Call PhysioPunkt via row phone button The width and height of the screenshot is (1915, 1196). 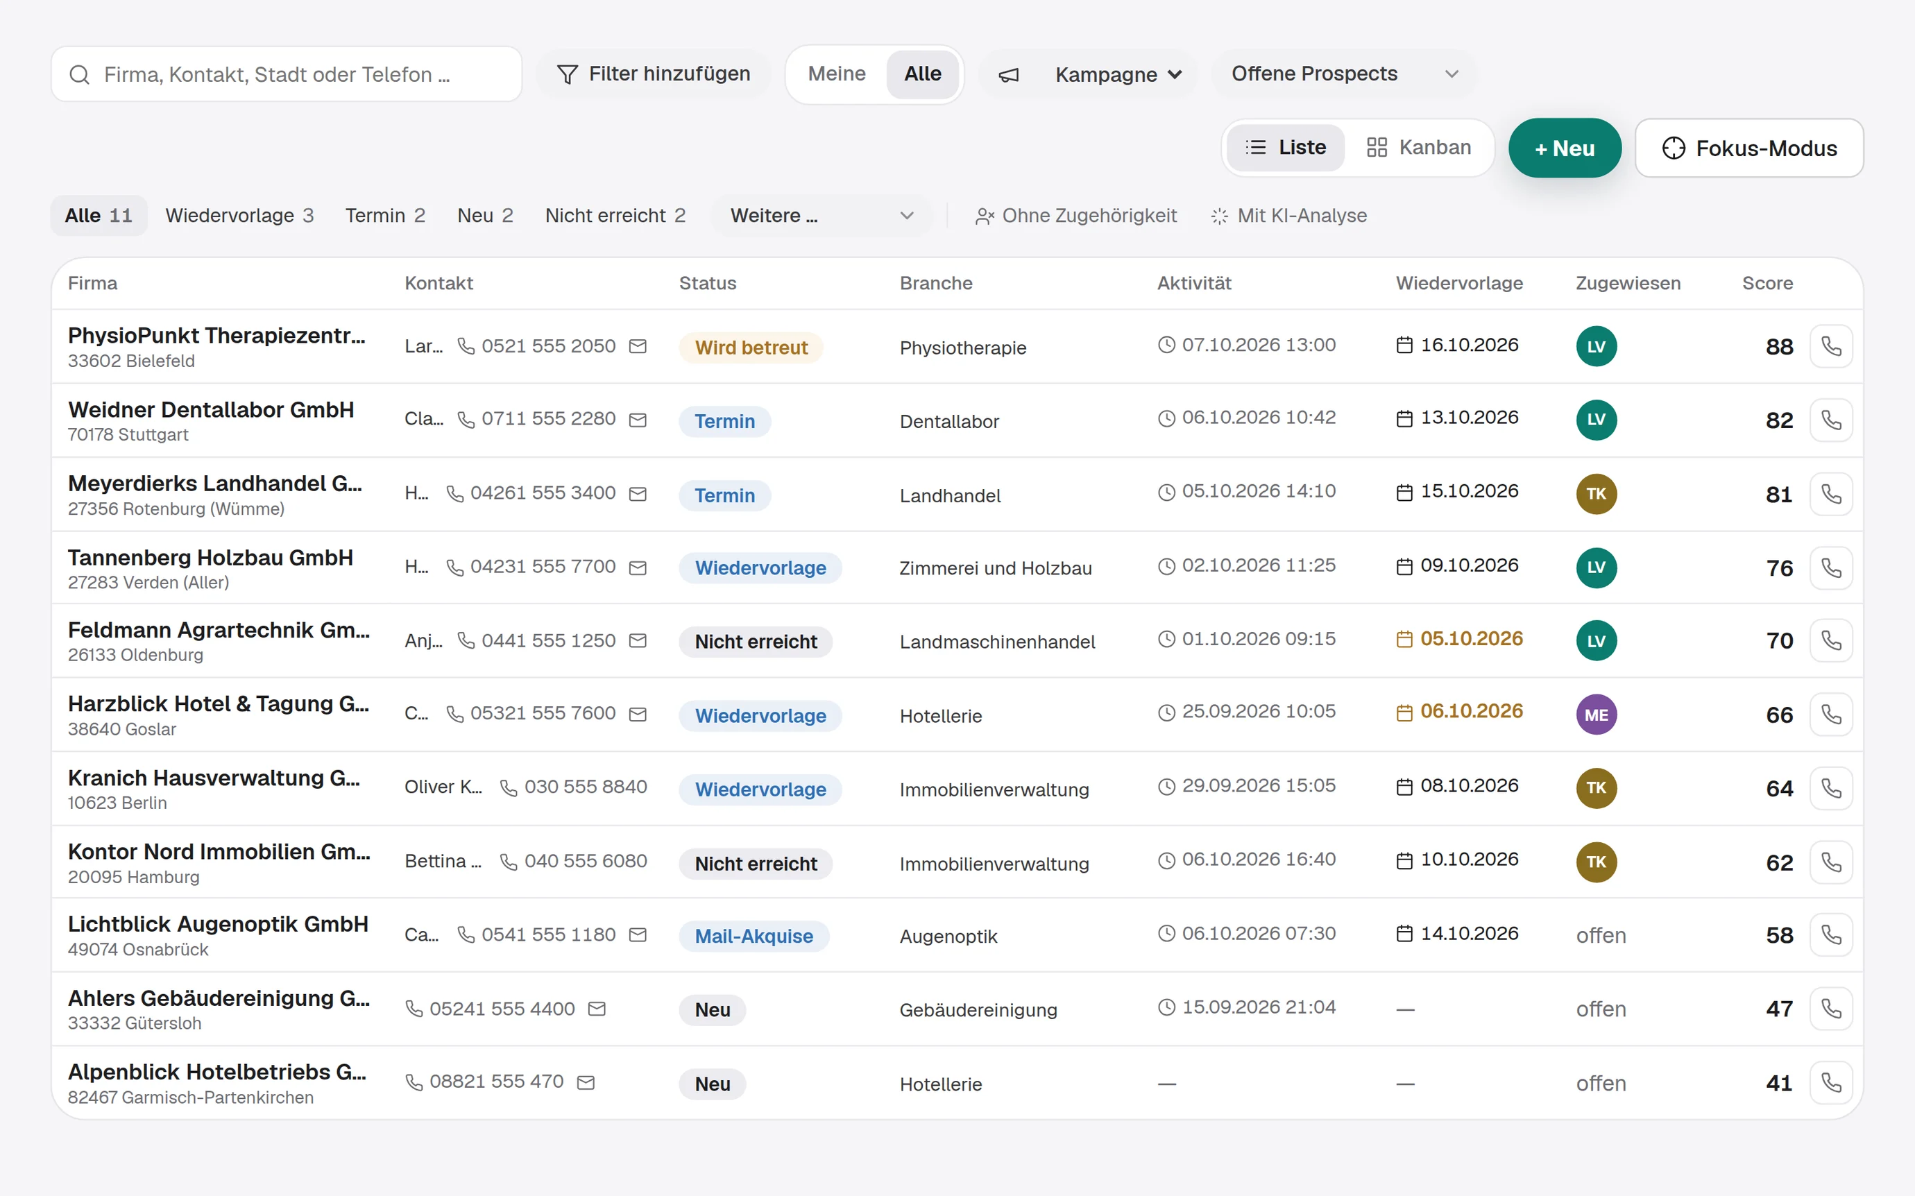coord(1831,346)
